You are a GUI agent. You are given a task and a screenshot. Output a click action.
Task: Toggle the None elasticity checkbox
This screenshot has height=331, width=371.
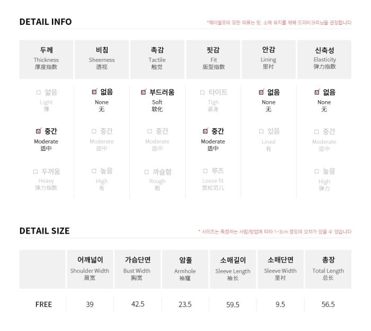tap(317, 92)
